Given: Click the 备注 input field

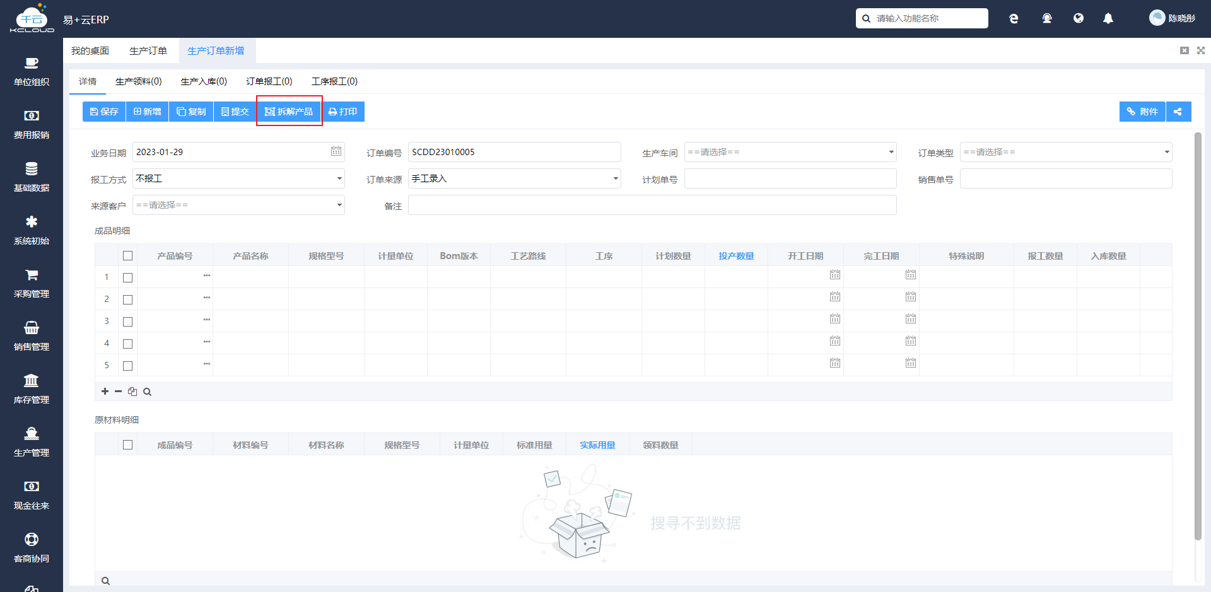Looking at the screenshot, I should (x=652, y=205).
